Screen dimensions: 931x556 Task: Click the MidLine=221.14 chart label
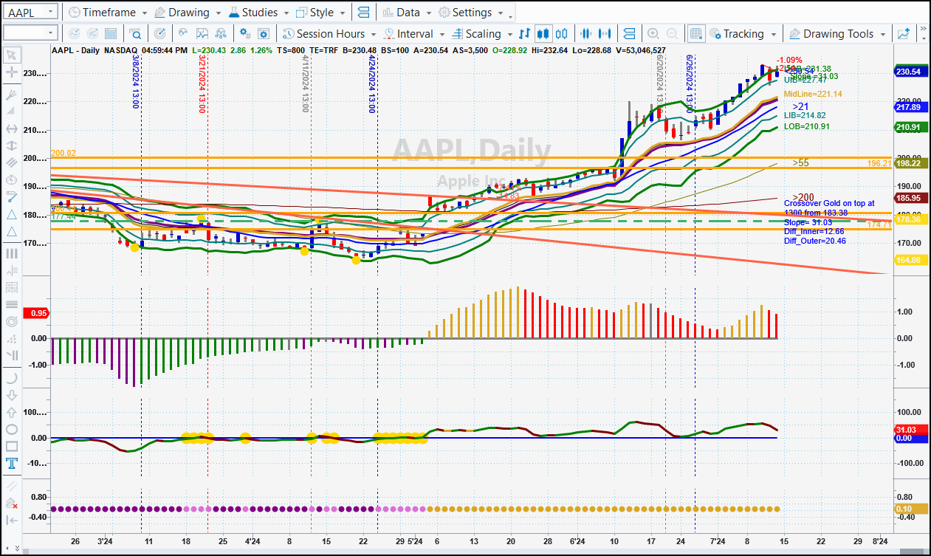813,95
